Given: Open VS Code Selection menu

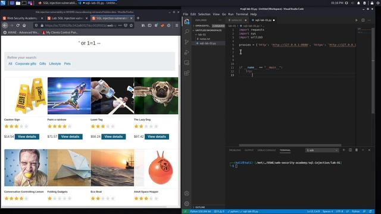Looking at the screenshot, I should (204, 14).
